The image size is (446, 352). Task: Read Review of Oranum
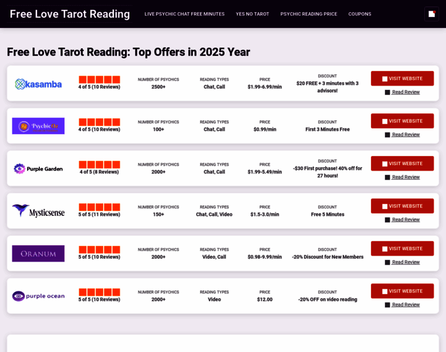pos(402,262)
